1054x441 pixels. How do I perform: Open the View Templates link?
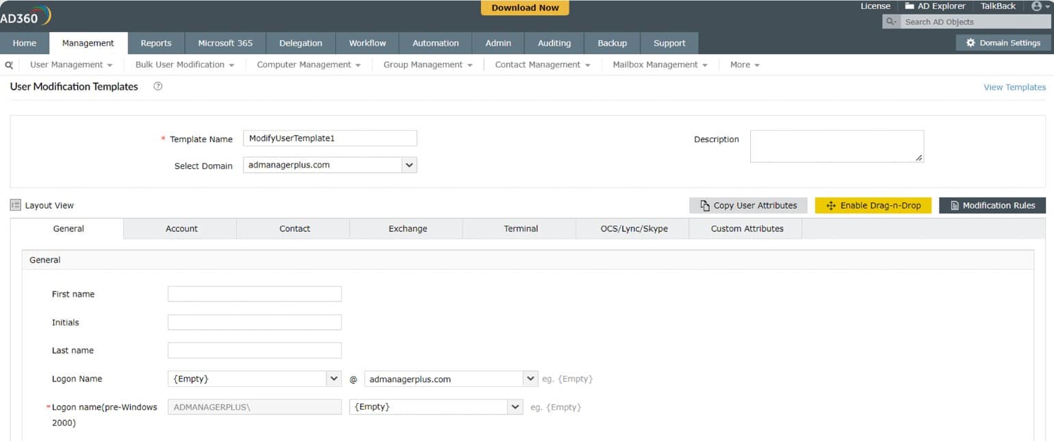(x=1014, y=87)
